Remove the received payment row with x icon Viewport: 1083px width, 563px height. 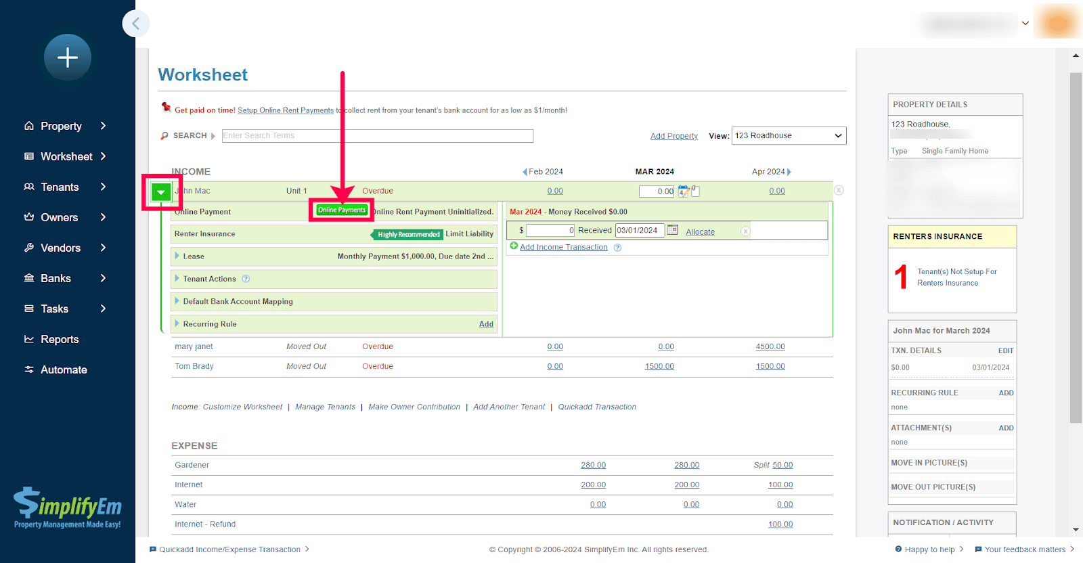[x=745, y=231]
